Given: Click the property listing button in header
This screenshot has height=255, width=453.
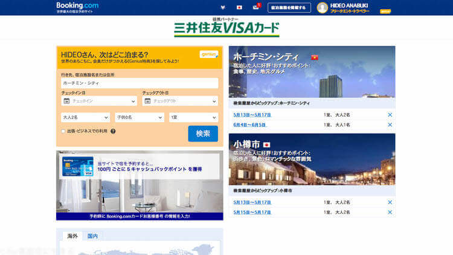Looking at the screenshot, I should (289, 7).
